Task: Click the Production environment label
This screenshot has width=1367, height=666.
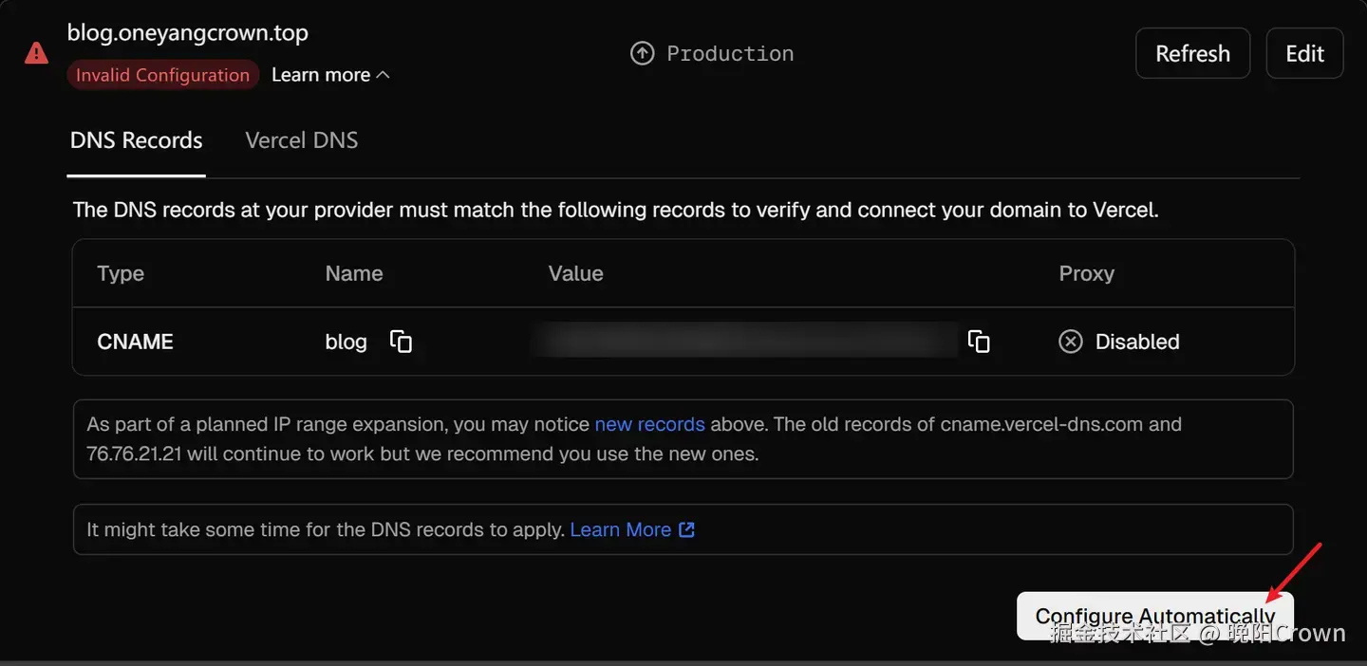Action: coord(730,53)
